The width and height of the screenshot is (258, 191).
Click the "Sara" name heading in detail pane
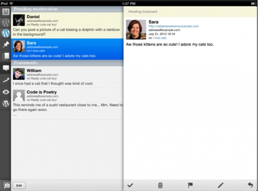(x=153, y=22)
